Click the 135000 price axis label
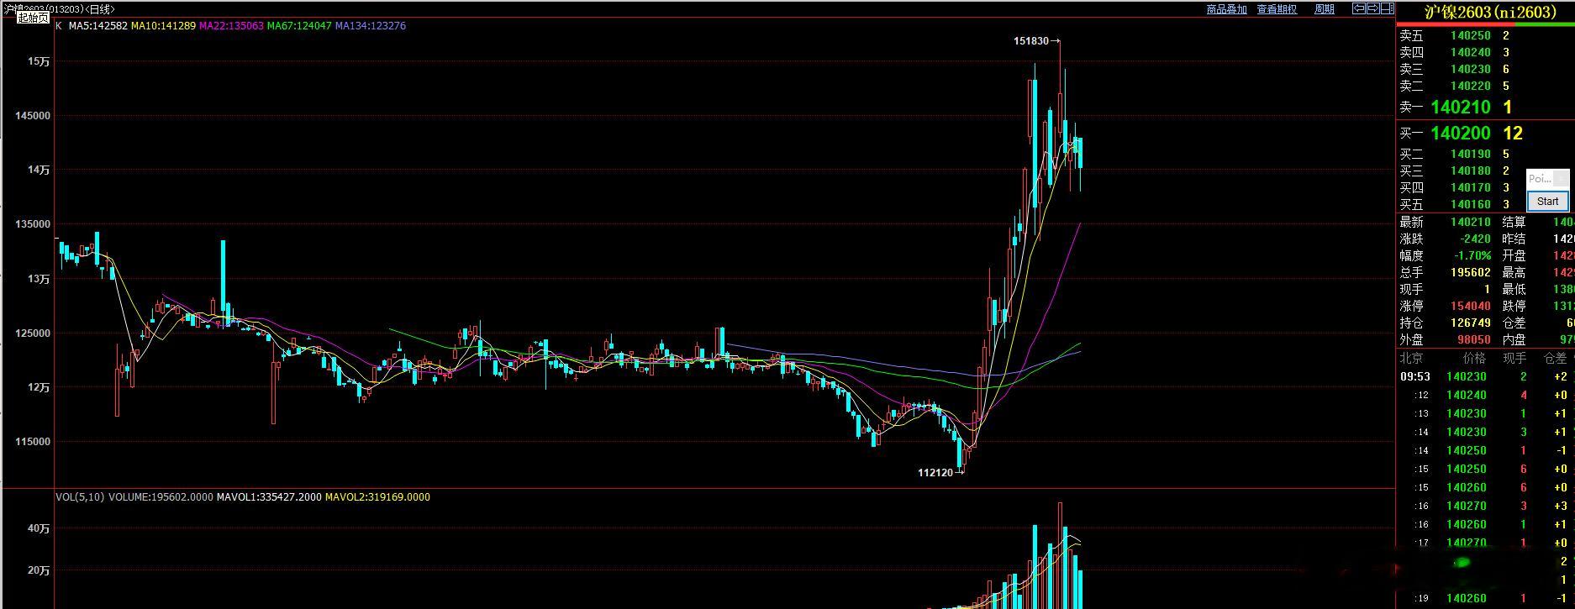 click(x=33, y=224)
